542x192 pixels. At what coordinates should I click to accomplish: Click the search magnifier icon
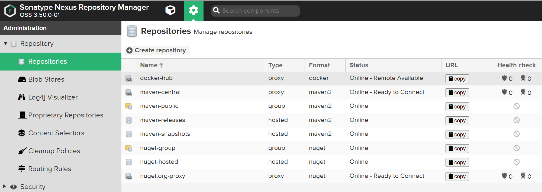click(x=216, y=11)
